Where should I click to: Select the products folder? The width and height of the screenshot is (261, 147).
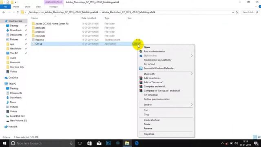pyautogui.click(x=40, y=32)
